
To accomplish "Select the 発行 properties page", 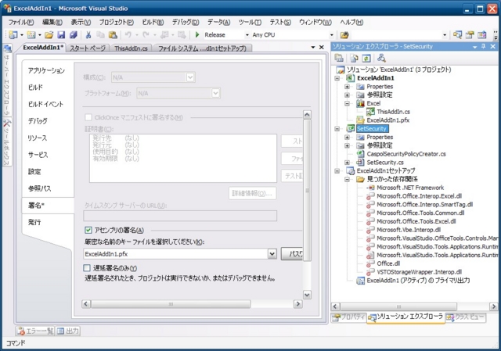I will [34, 222].
